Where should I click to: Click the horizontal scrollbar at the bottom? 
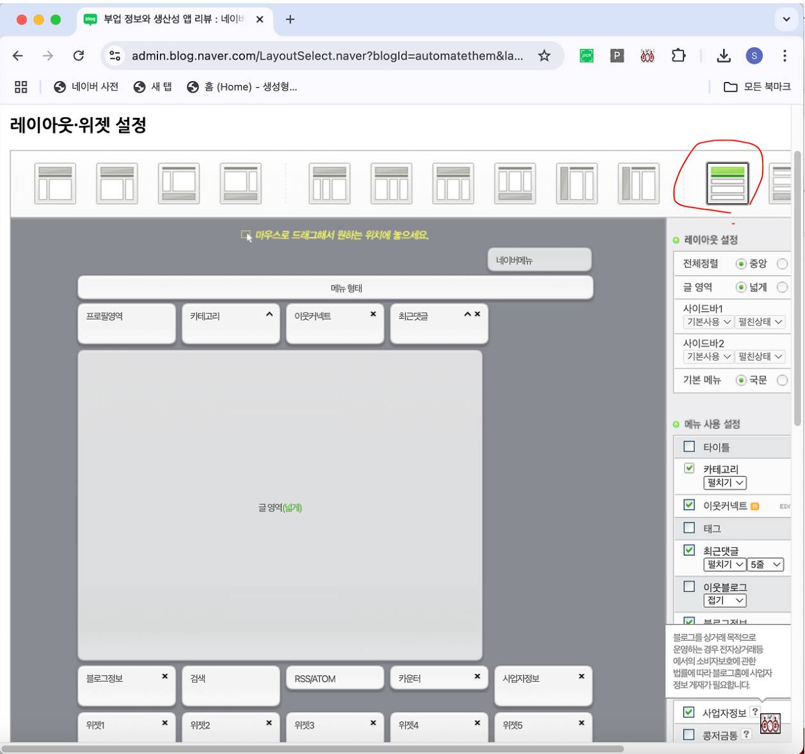click(314, 748)
